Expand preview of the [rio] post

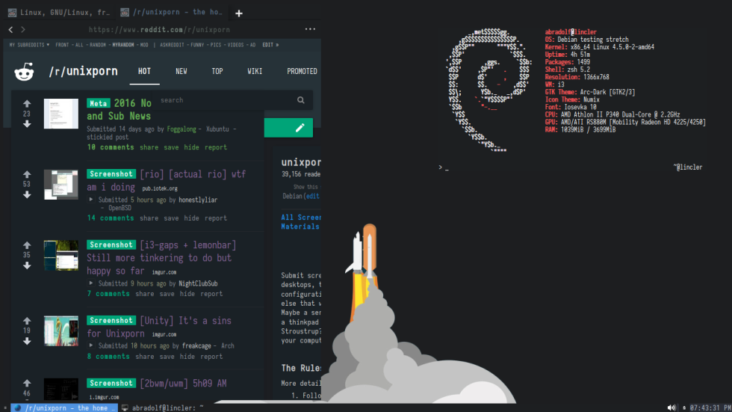(x=91, y=200)
